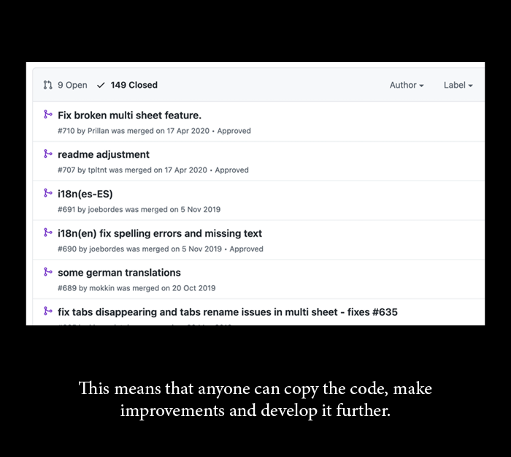Open 'Fix broken multi sheet feature.' pull request
511x457 pixels.
point(129,116)
